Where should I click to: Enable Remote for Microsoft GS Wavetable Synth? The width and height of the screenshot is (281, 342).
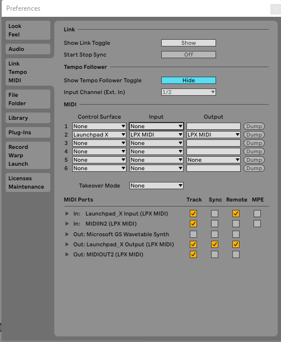(236, 235)
